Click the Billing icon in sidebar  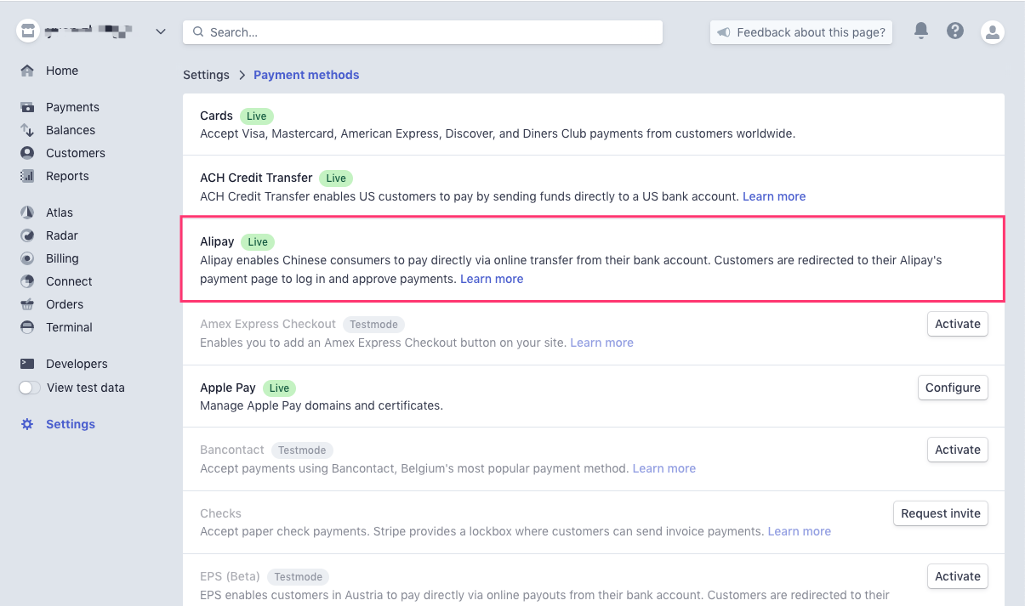tap(28, 258)
